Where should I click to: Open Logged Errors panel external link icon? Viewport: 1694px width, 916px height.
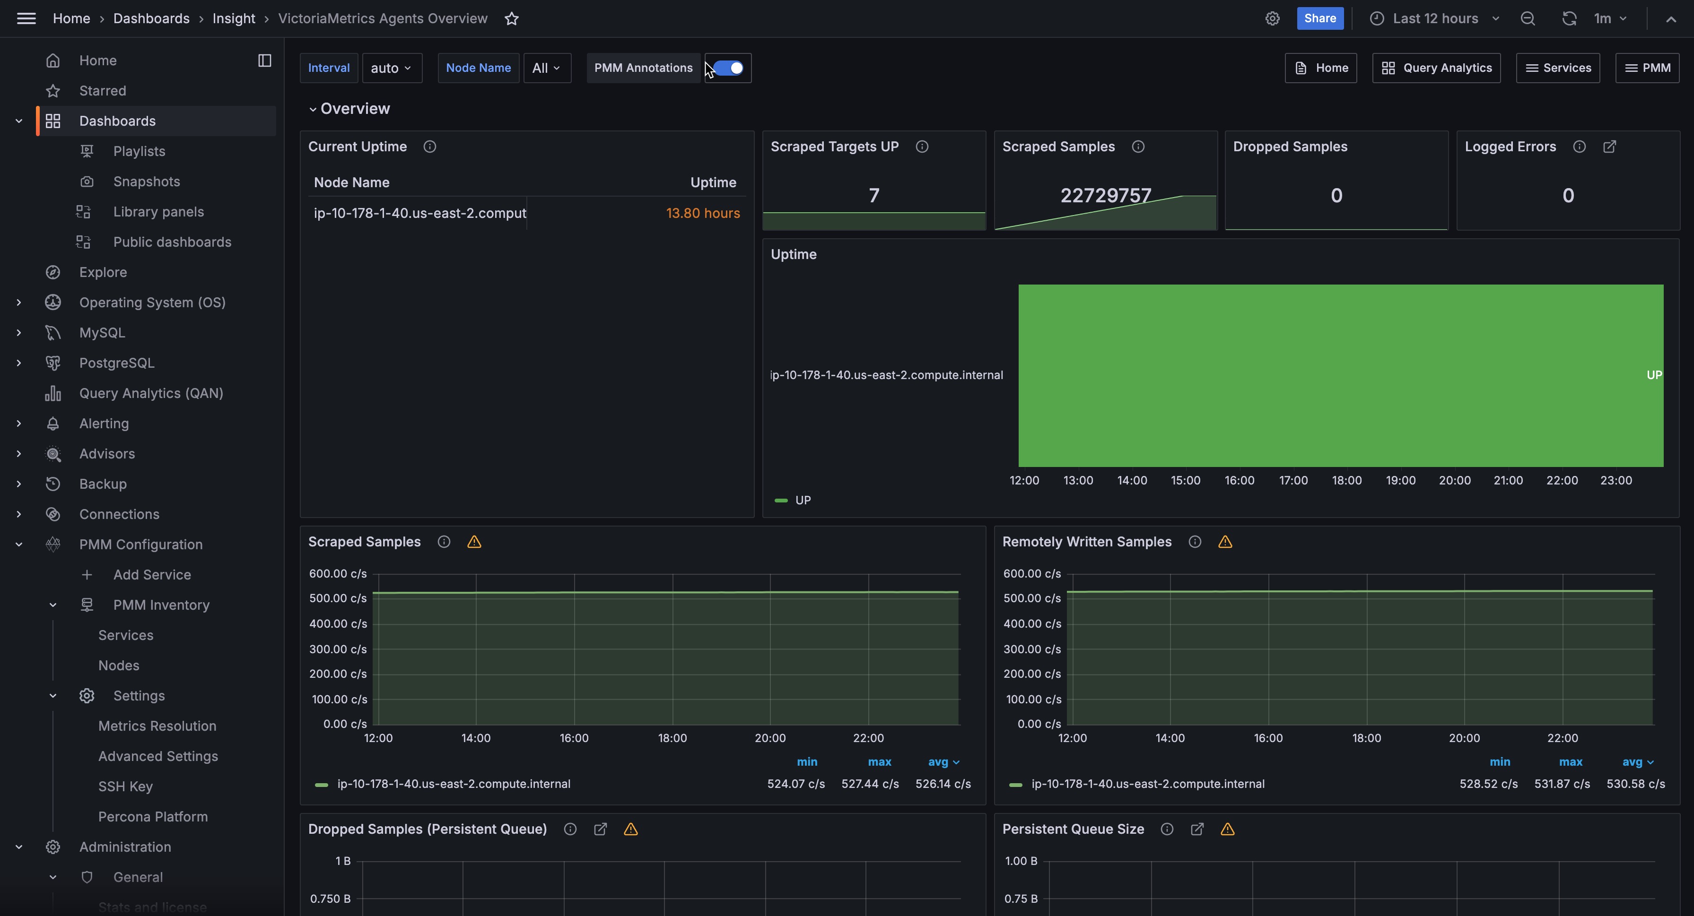(1609, 147)
